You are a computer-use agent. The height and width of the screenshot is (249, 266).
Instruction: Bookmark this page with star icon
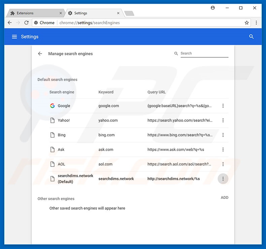tap(247, 23)
